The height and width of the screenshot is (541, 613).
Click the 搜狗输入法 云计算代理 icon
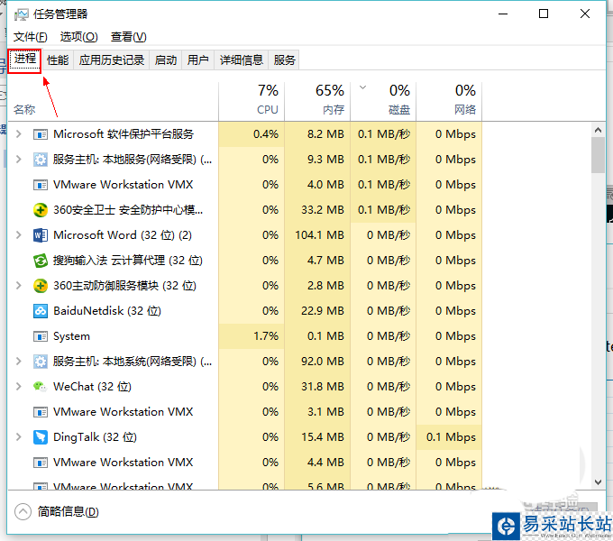[x=41, y=261]
